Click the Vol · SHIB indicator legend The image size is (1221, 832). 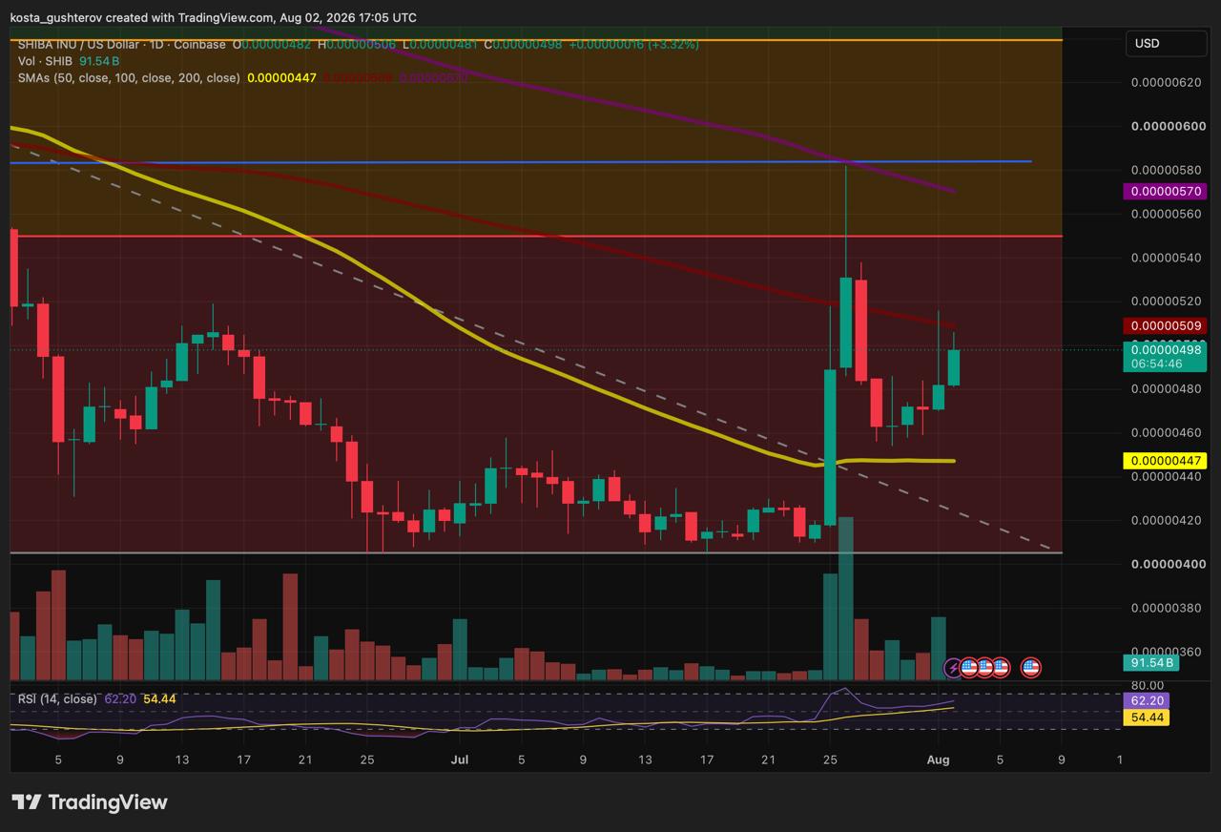click(45, 61)
